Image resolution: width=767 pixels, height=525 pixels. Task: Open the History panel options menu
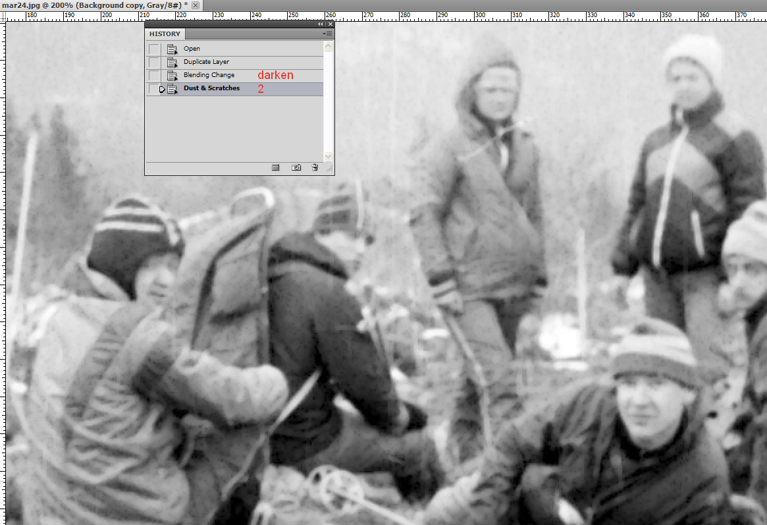coord(328,34)
